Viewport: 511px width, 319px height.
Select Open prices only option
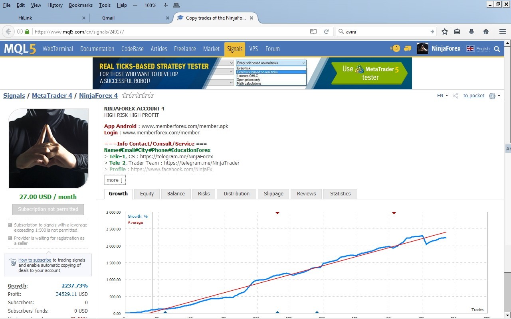pos(271,80)
